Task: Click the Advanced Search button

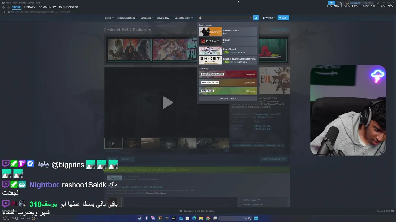Action: [x=228, y=98]
